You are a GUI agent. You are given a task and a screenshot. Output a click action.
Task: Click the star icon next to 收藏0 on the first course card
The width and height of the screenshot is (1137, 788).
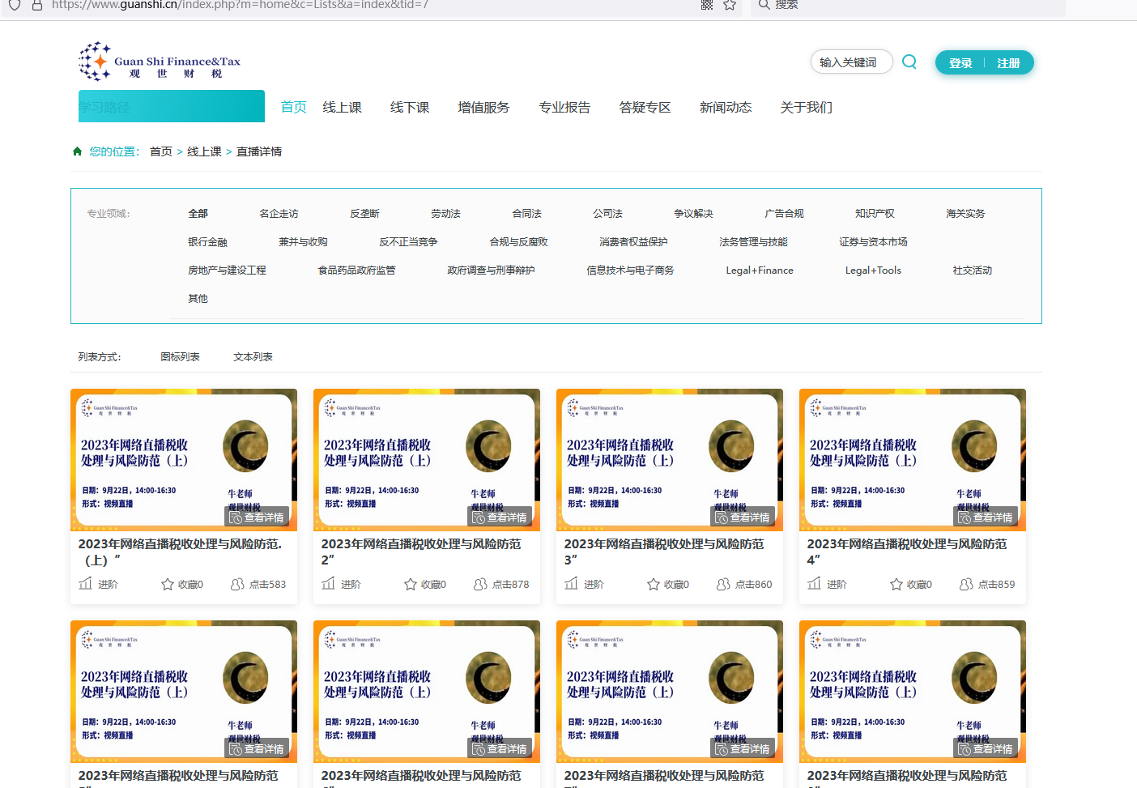tap(167, 583)
